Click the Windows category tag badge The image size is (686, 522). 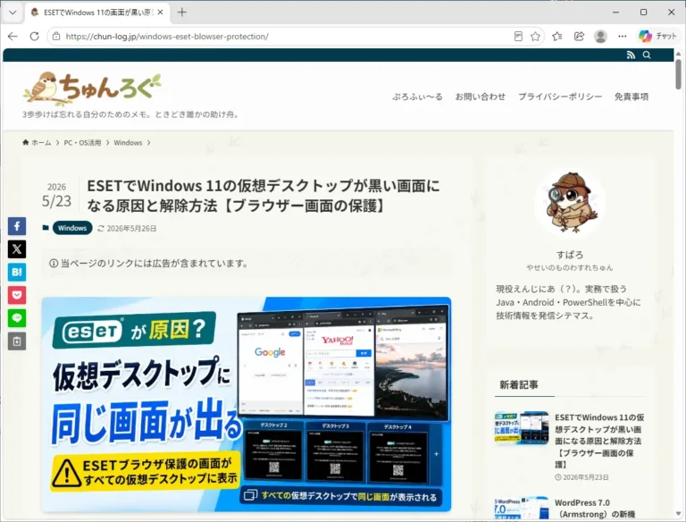[72, 228]
